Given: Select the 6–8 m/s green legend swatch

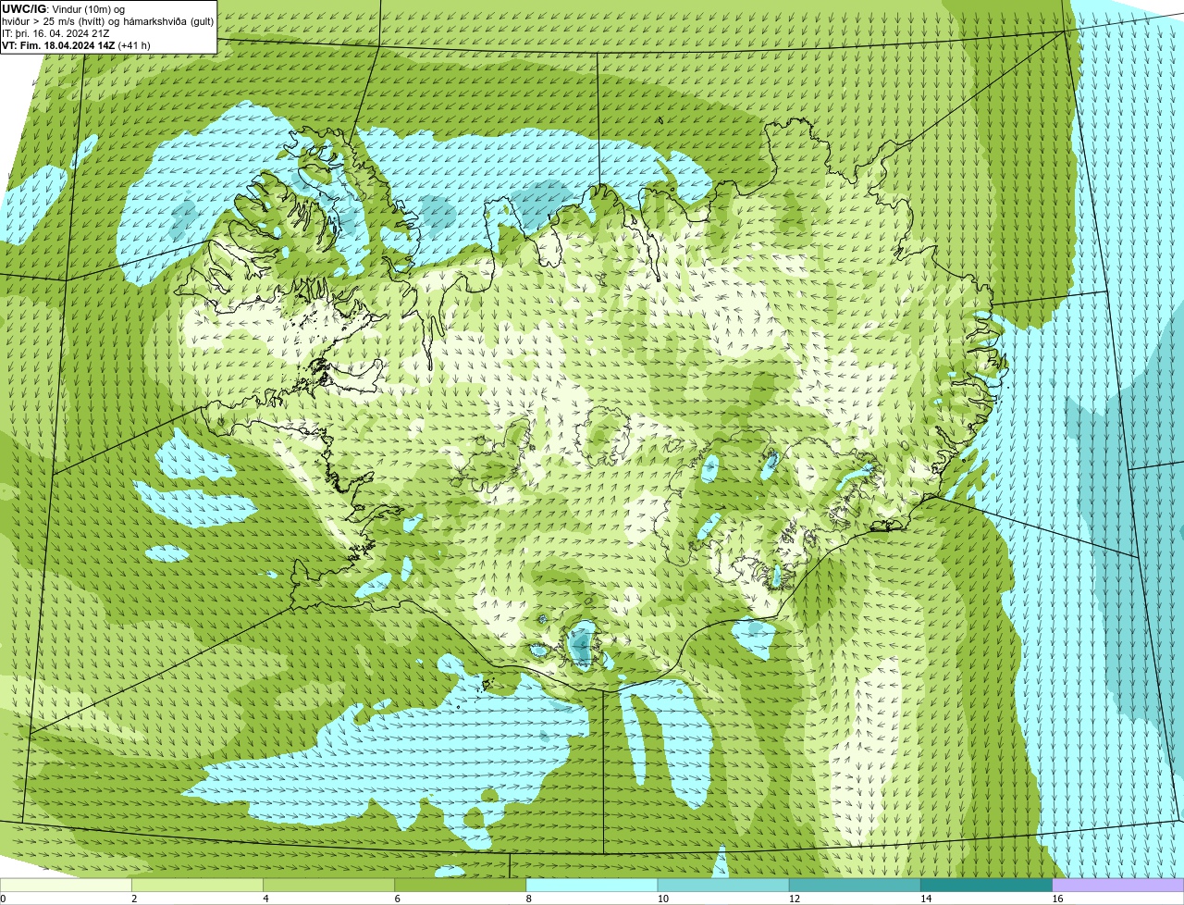Looking at the screenshot, I should [x=461, y=885].
